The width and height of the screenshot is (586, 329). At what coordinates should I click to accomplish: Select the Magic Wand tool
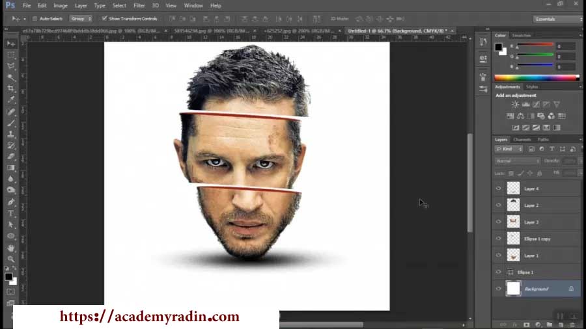[11, 77]
